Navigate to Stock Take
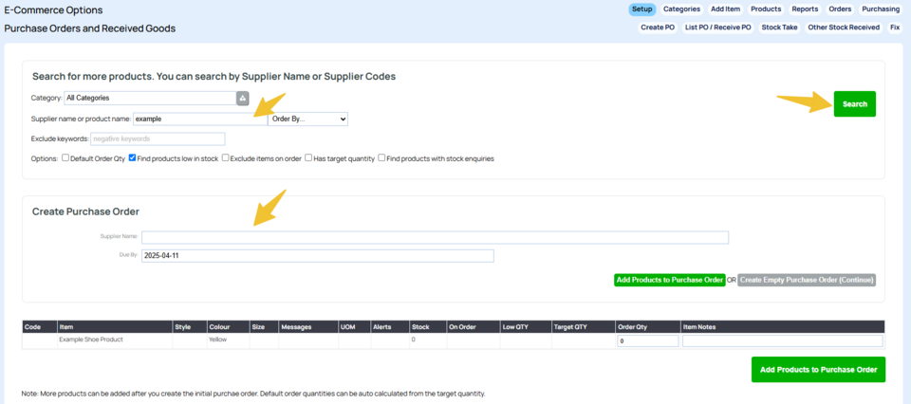The image size is (911, 404). (781, 28)
